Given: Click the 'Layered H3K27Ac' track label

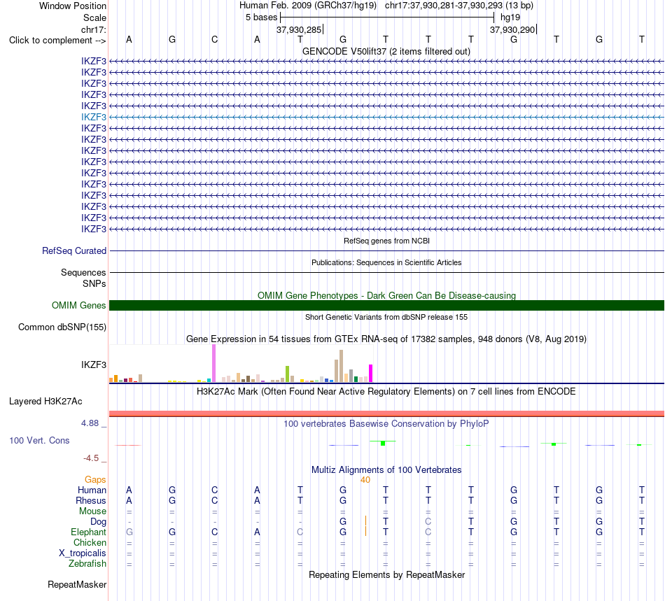Looking at the screenshot, I should point(45,402).
